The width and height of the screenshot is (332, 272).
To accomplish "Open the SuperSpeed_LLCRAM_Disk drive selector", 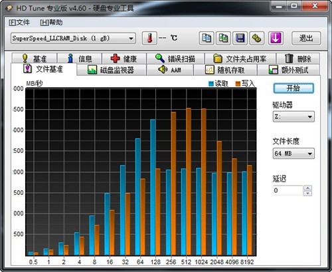I will (x=73, y=39).
